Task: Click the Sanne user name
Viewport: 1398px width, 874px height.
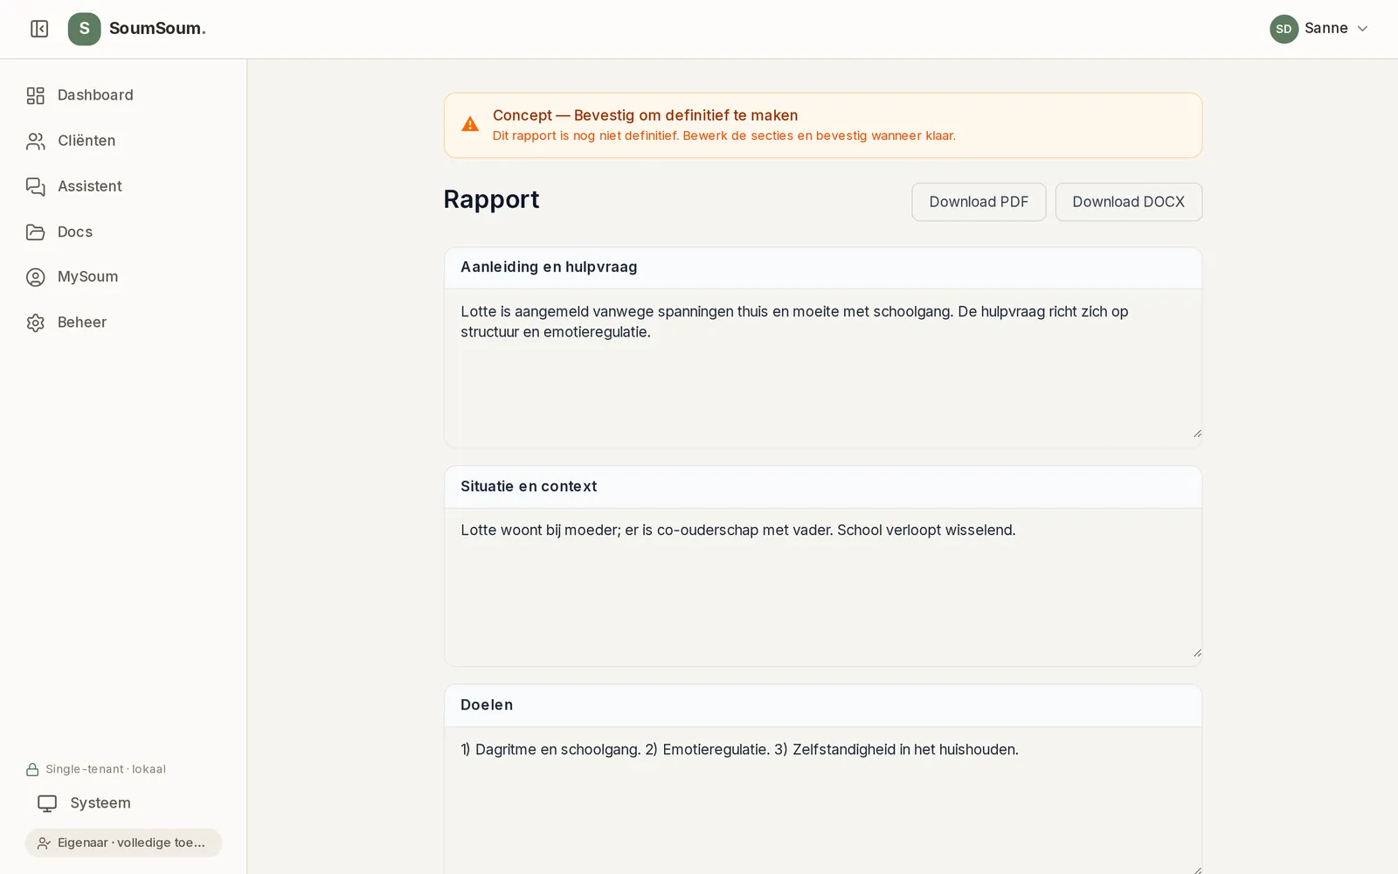Action: [x=1326, y=28]
